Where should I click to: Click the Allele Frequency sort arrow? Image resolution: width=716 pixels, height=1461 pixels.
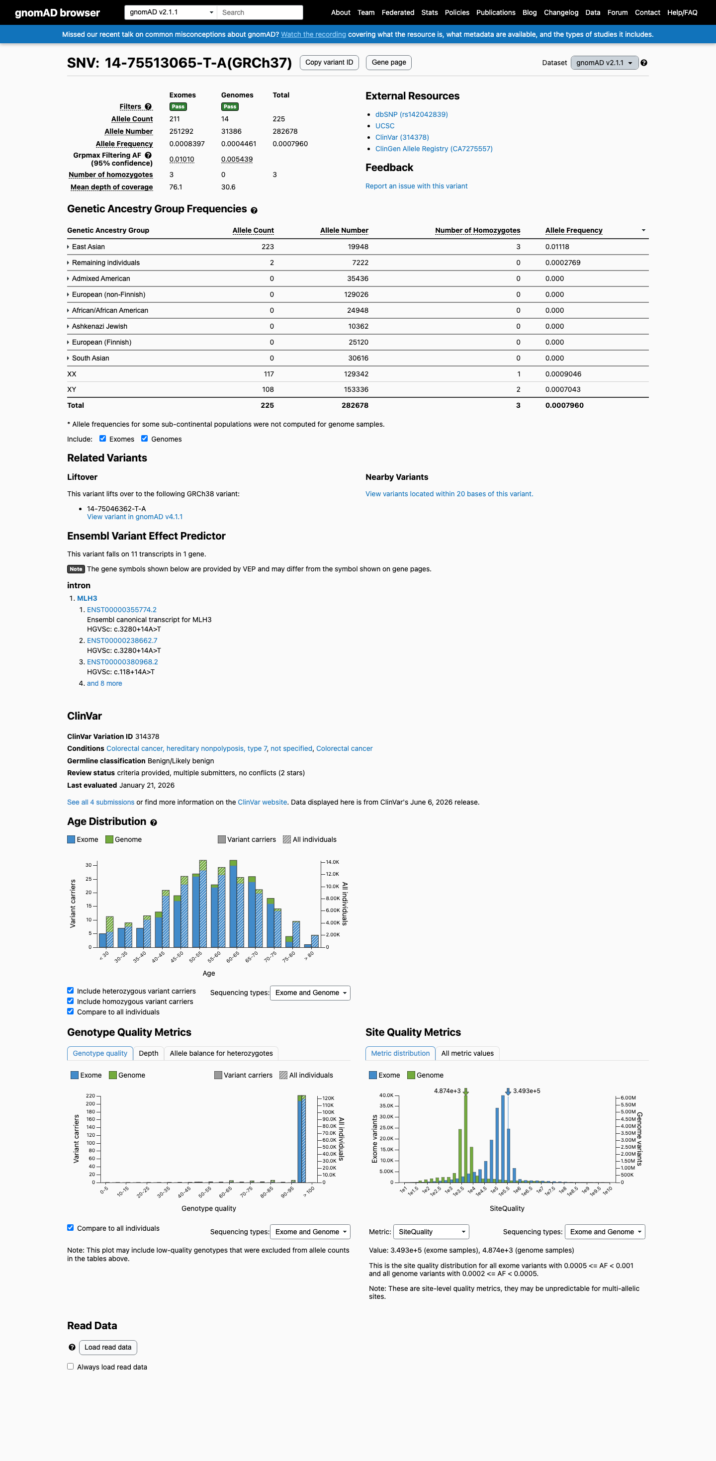(643, 230)
